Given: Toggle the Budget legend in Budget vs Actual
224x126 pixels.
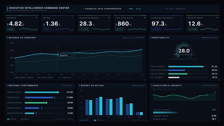Looking at the screenshot, I should click(84, 120).
